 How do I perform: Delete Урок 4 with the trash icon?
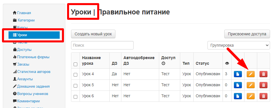pos(263,74)
